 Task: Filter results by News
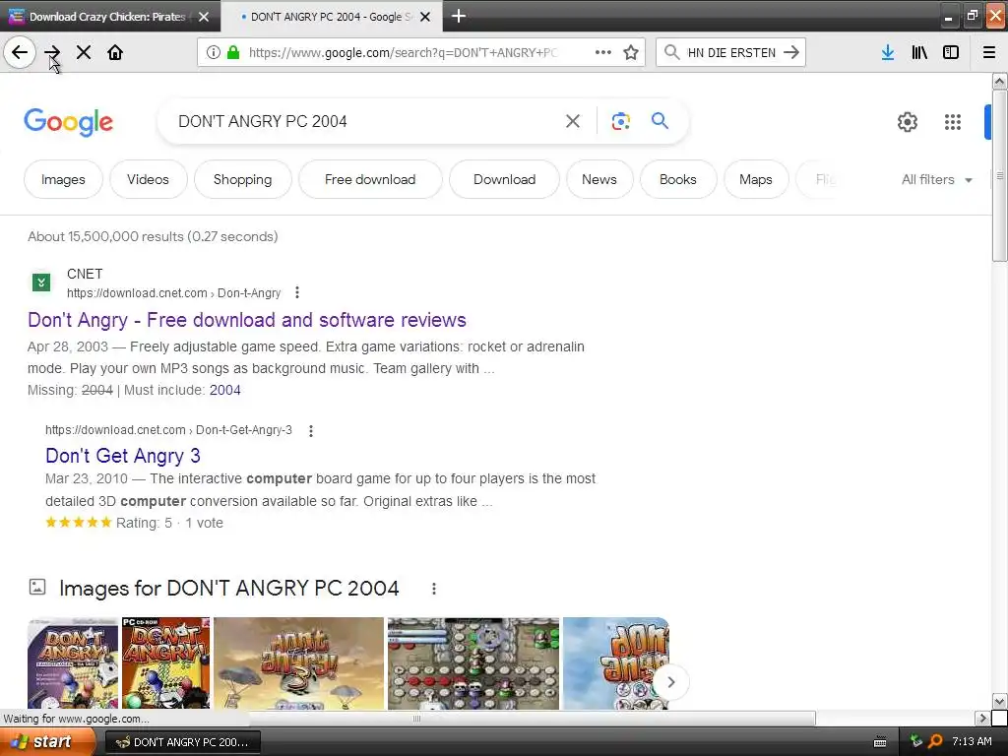pos(599,179)
